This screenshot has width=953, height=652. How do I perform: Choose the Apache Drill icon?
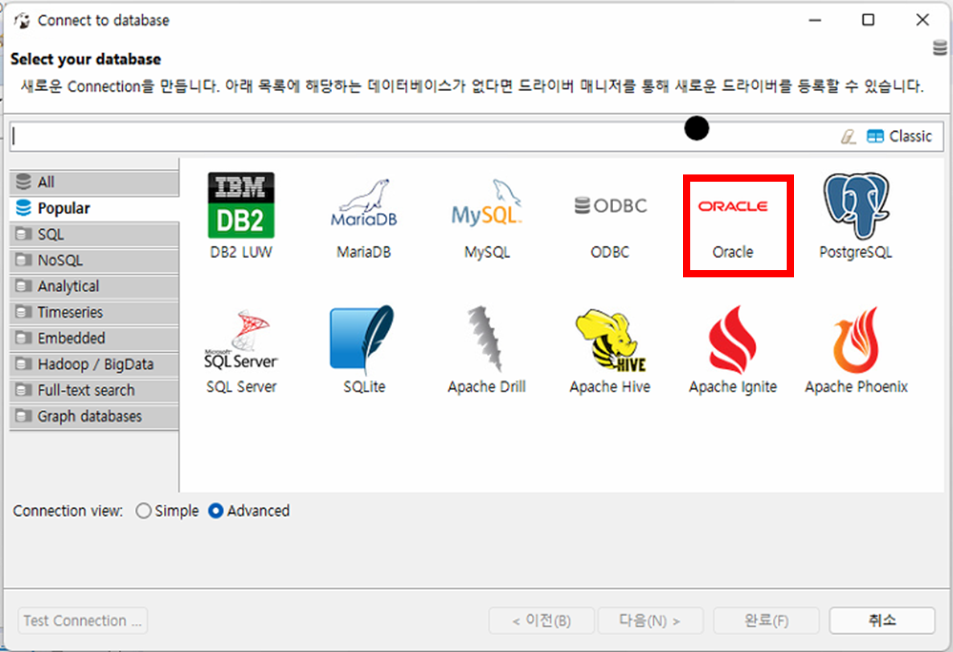click(x=485, y=338)
